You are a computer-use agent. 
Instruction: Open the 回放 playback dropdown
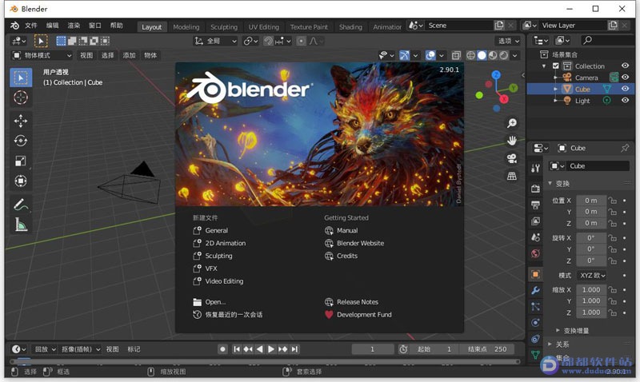click(x=45, y=349)
